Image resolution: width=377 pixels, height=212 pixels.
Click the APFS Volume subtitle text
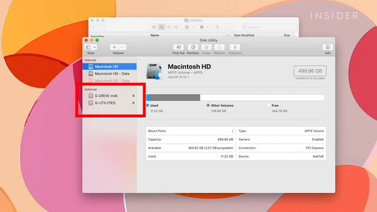click(185, 72)
